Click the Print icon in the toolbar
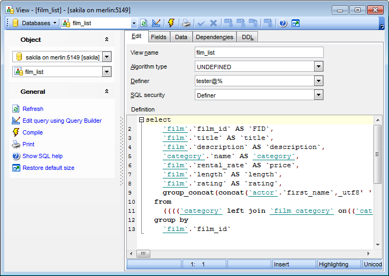Image resolution: width=389 pixels, height=276 pixels. [x=186, y=23]
